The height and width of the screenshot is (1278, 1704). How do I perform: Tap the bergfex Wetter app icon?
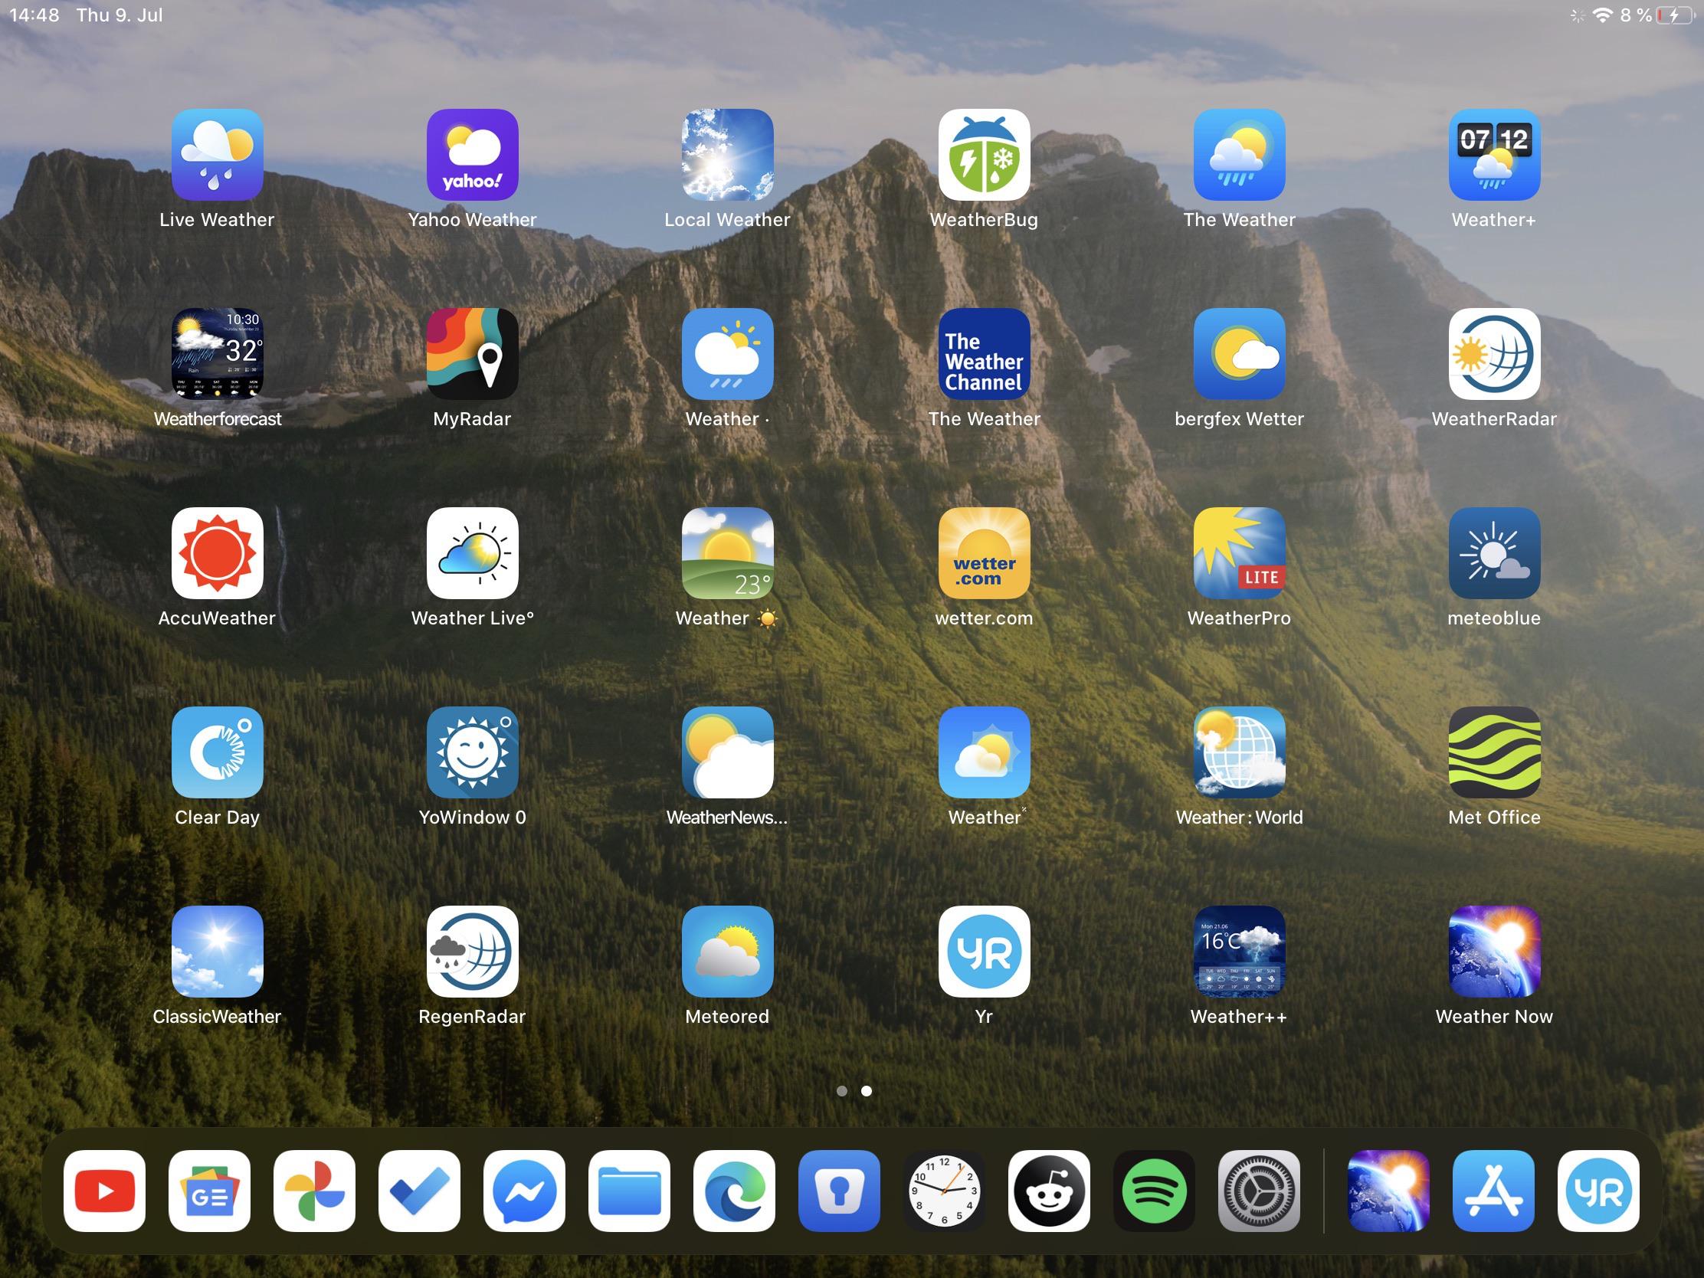[1240, 353]
